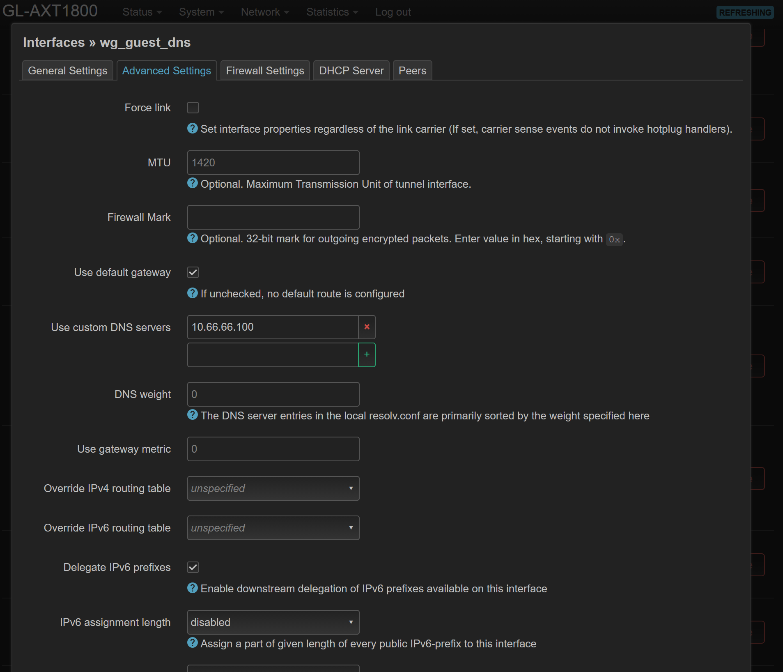Uncheck the Use default gateway checkbox
783x672 pixels.
tap(193, 272)
